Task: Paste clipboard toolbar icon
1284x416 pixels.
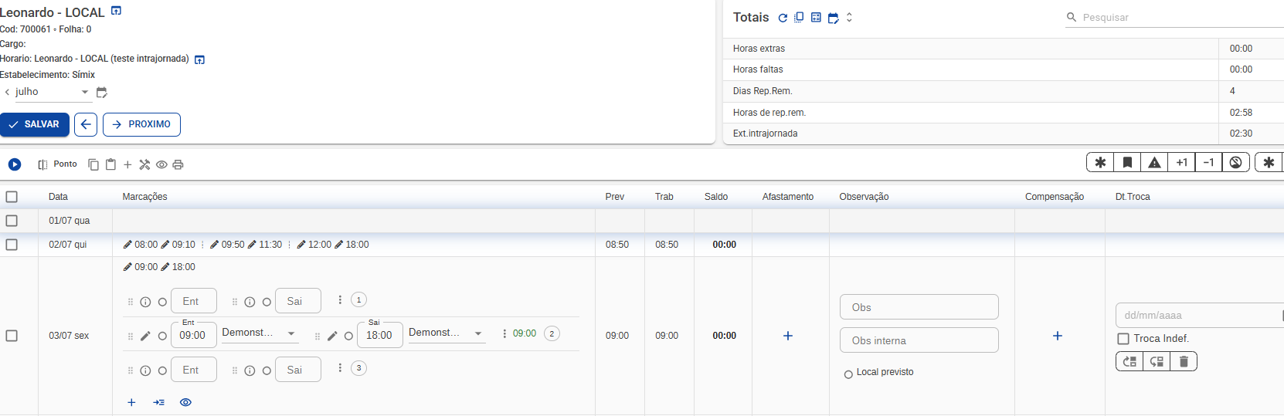Action: [110, 164]
